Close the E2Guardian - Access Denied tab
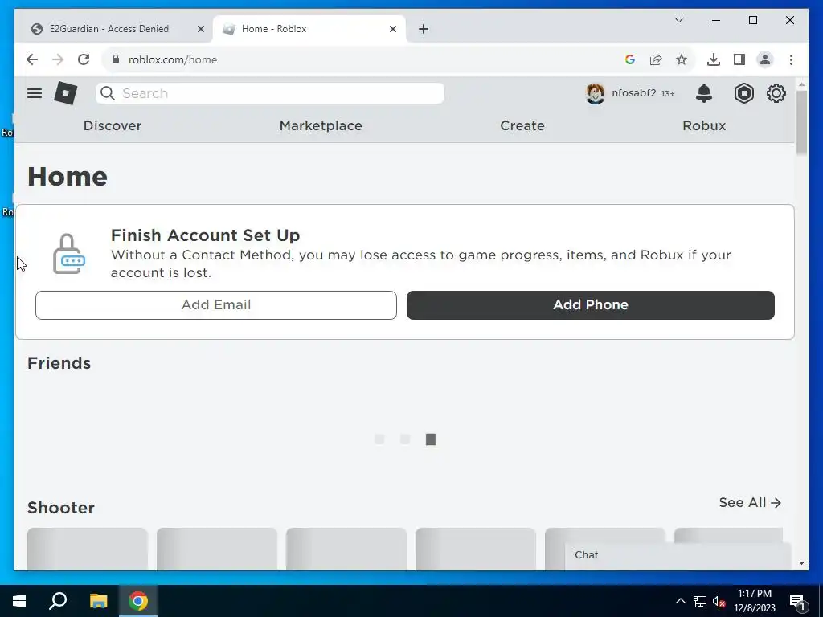Image resolution: width=823 pixels, height=617 pixels. click(200, 29)
